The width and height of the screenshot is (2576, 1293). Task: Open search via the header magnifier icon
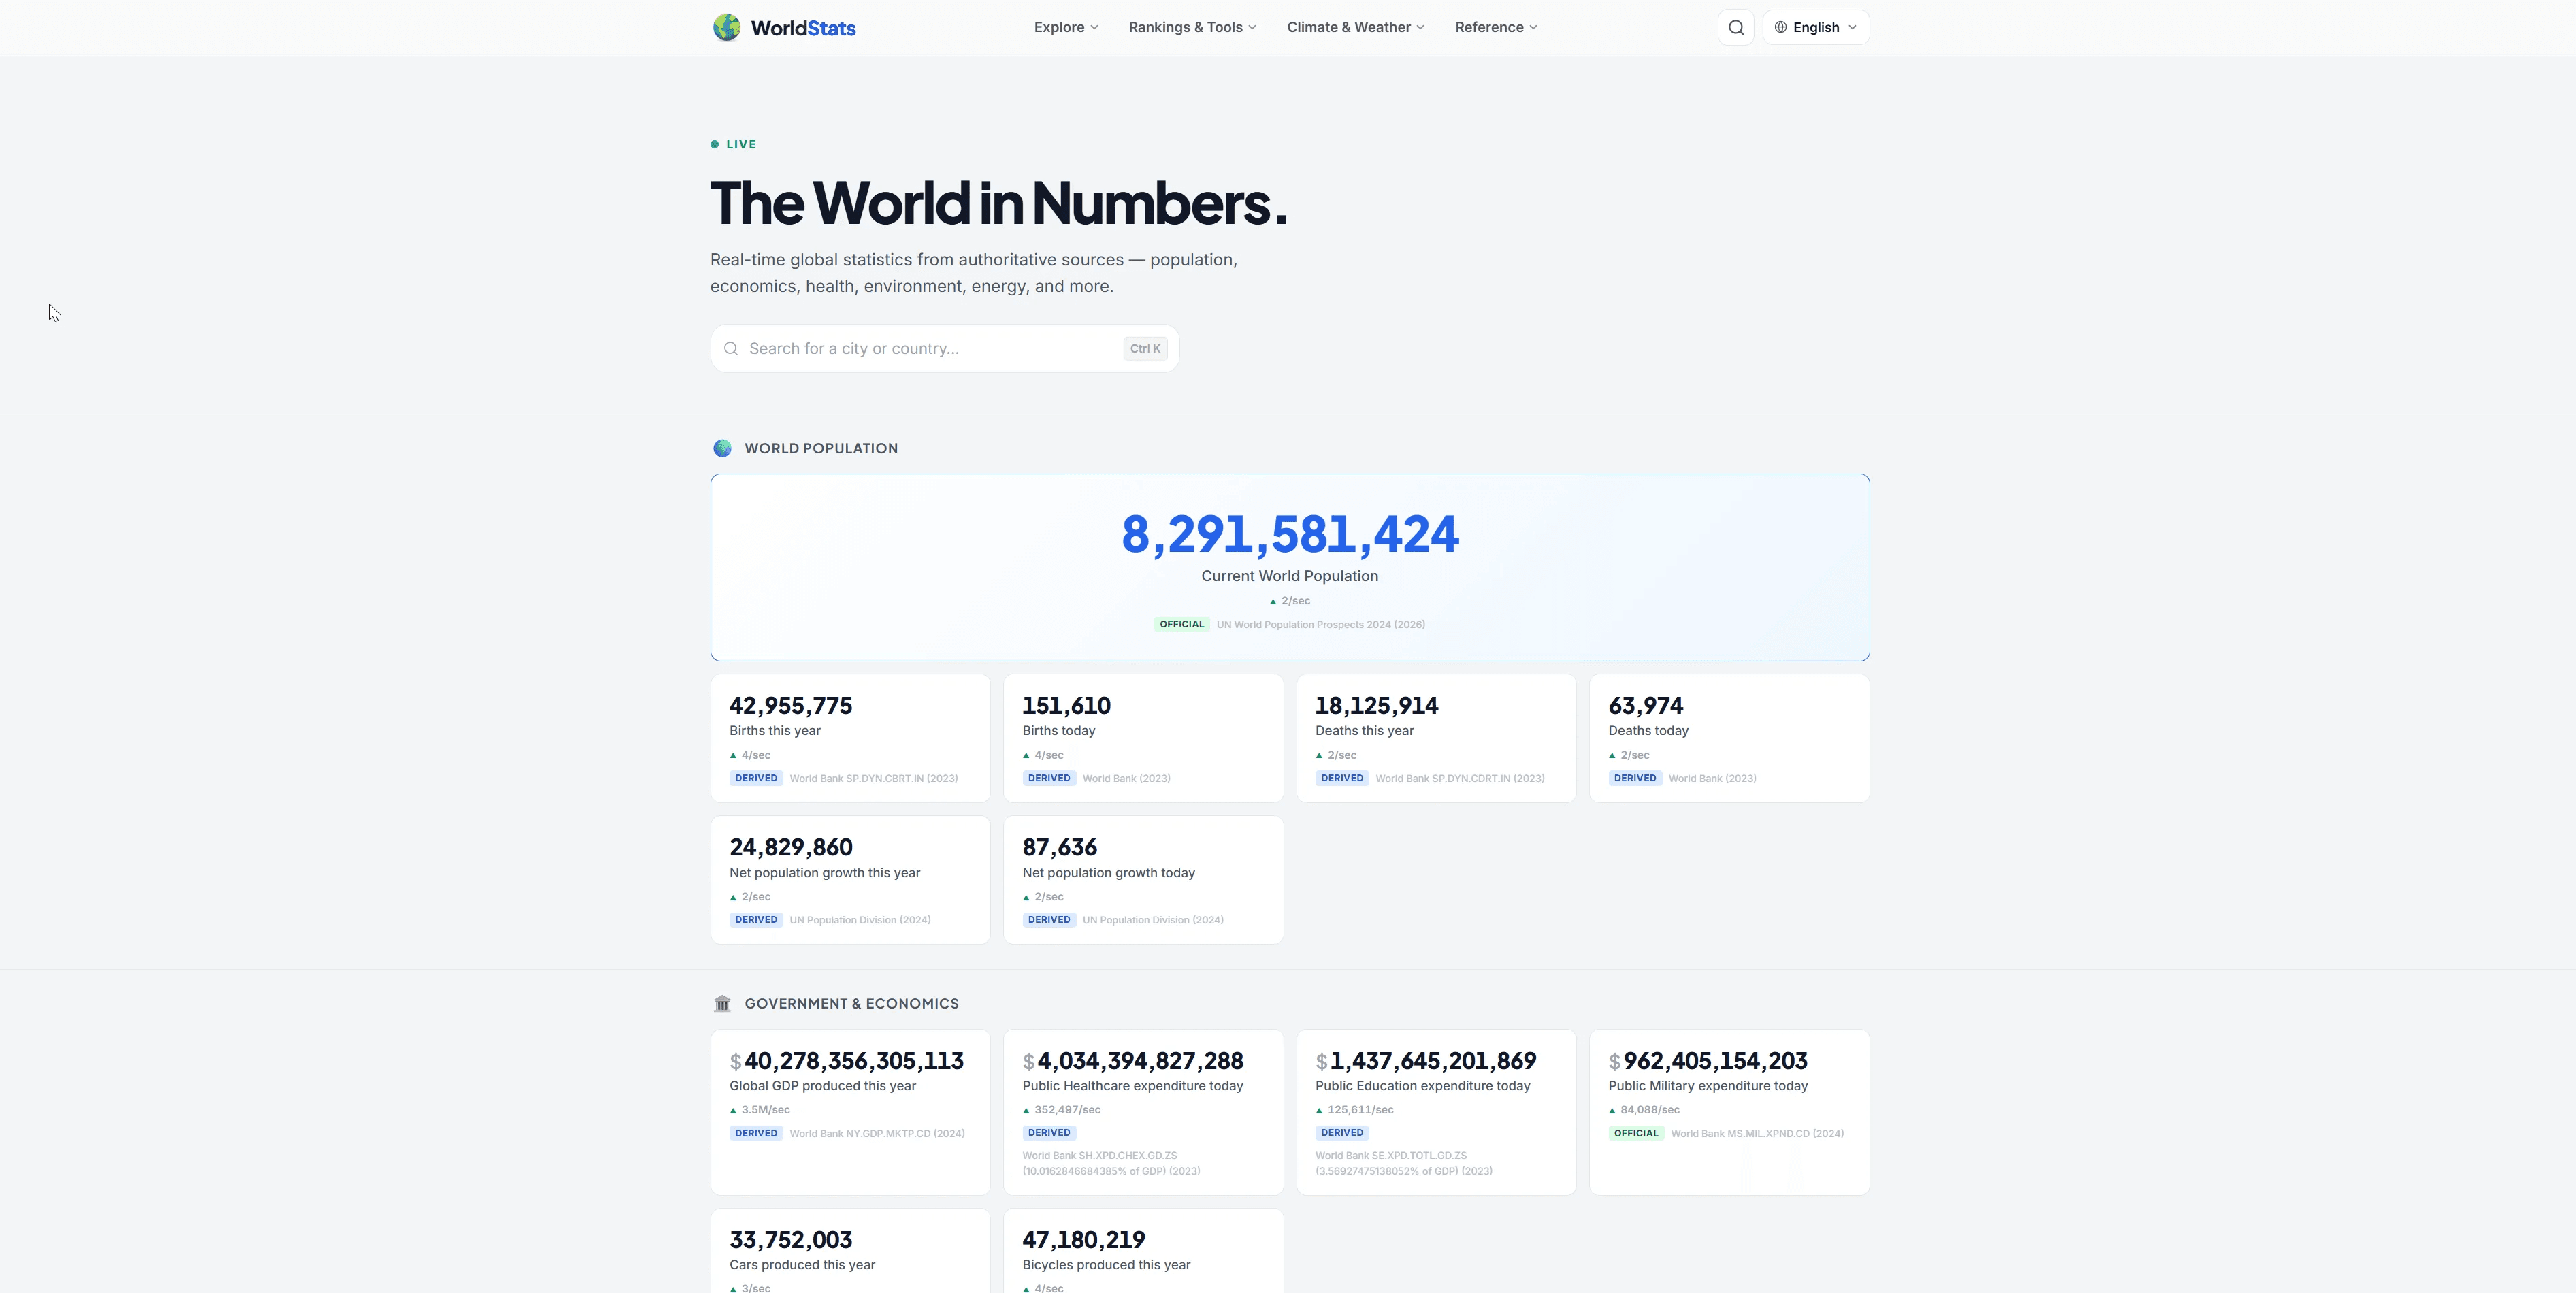pos(1736,27)
